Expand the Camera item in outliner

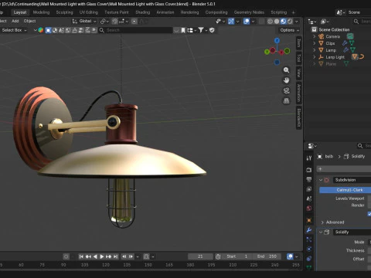pos(314,36)
